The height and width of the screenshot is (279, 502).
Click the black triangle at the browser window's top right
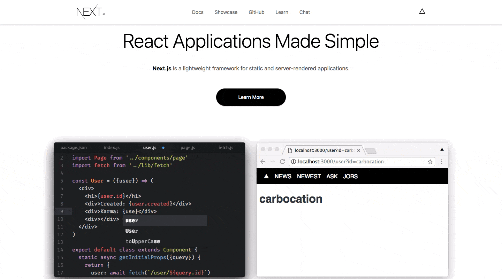[442, 149]
